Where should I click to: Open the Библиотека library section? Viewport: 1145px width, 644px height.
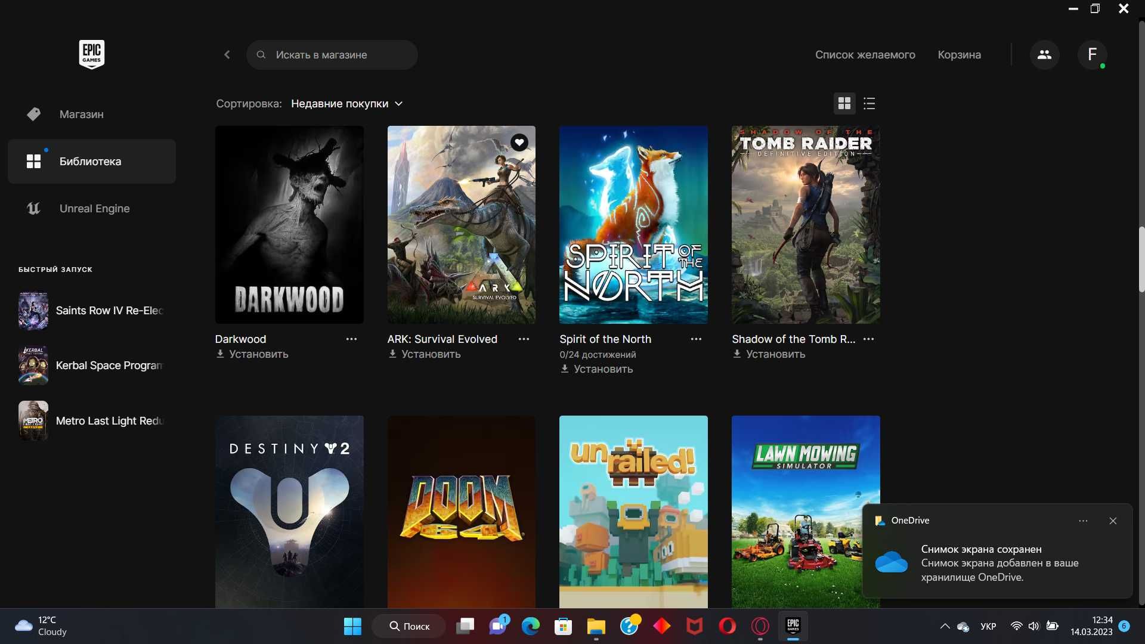[92, 162]
